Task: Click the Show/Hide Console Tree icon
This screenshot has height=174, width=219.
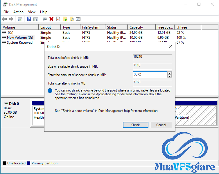Action: [20, 19]
